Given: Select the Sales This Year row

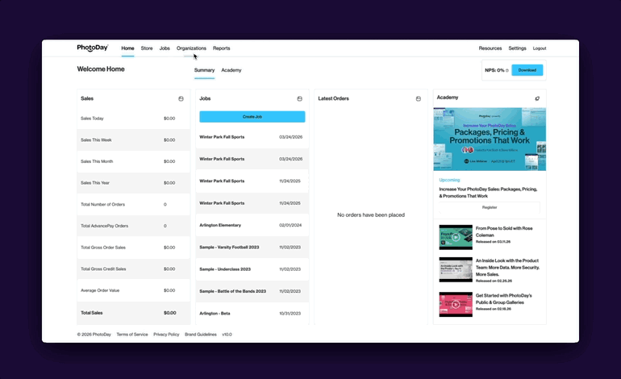Looking at the screenshot, I should coord(133,183).
